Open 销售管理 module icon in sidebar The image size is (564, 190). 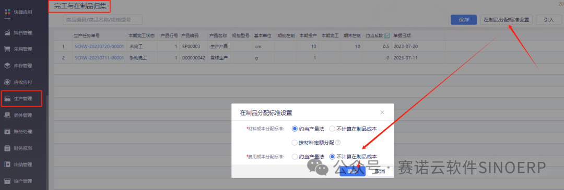pos(7,33)
